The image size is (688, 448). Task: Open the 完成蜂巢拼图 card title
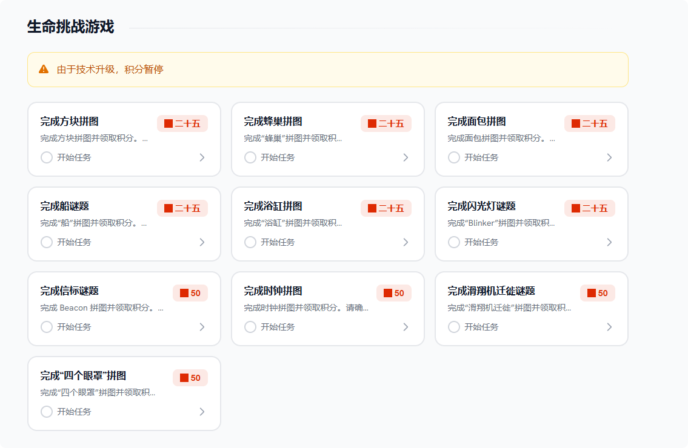pos(273,122)
